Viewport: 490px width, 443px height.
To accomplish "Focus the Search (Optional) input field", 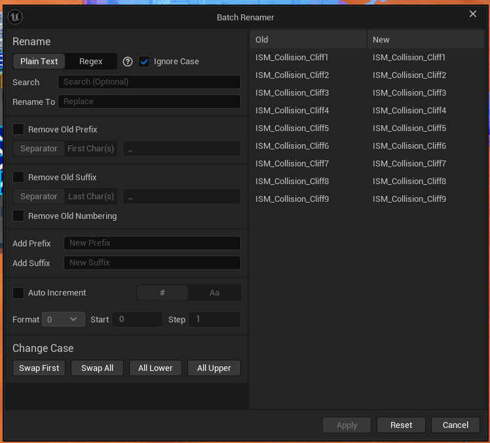I will tap(149, 82).
